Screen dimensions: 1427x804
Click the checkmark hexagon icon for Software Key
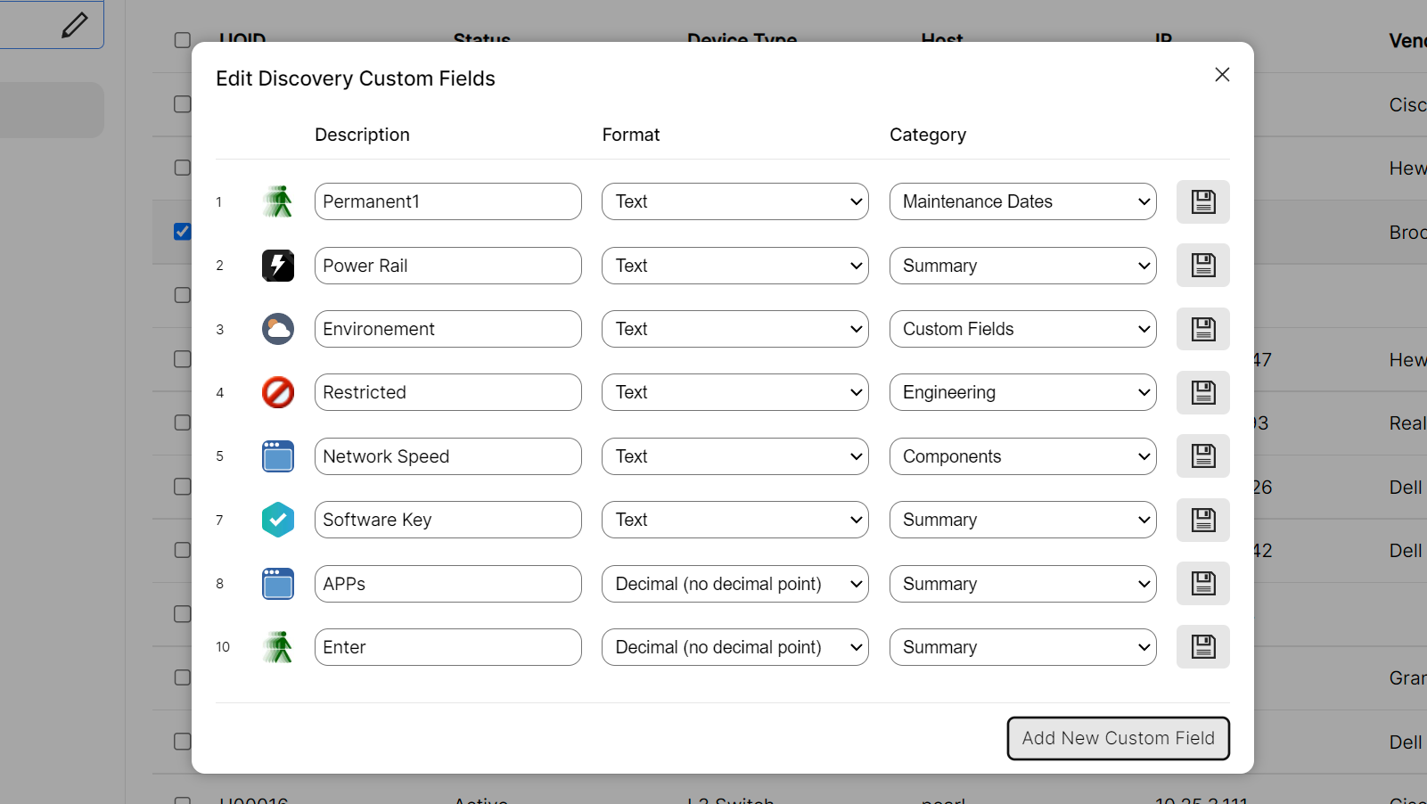(278, 520)
